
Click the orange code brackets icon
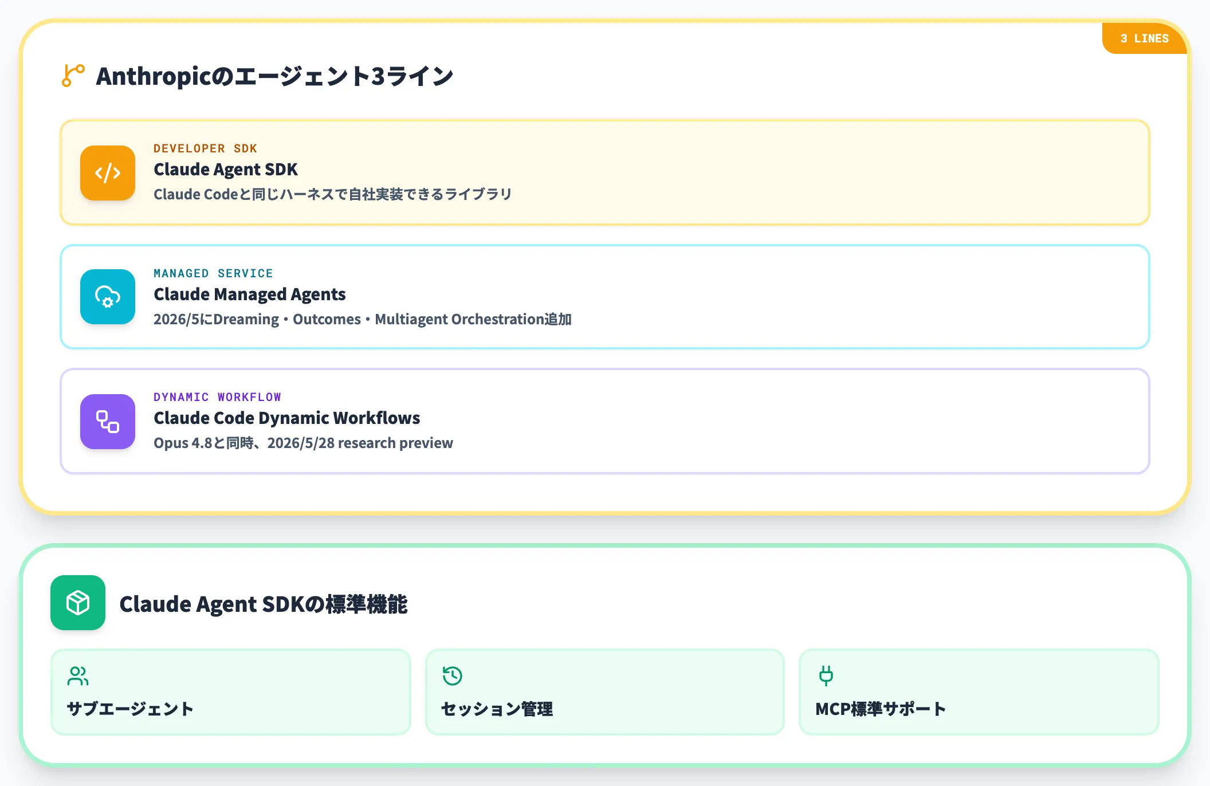click(x=108, y=173)
